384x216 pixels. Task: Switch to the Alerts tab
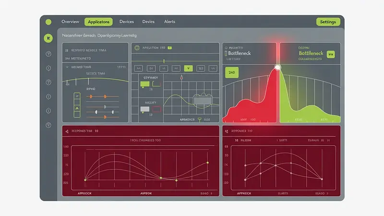[169, 22]
